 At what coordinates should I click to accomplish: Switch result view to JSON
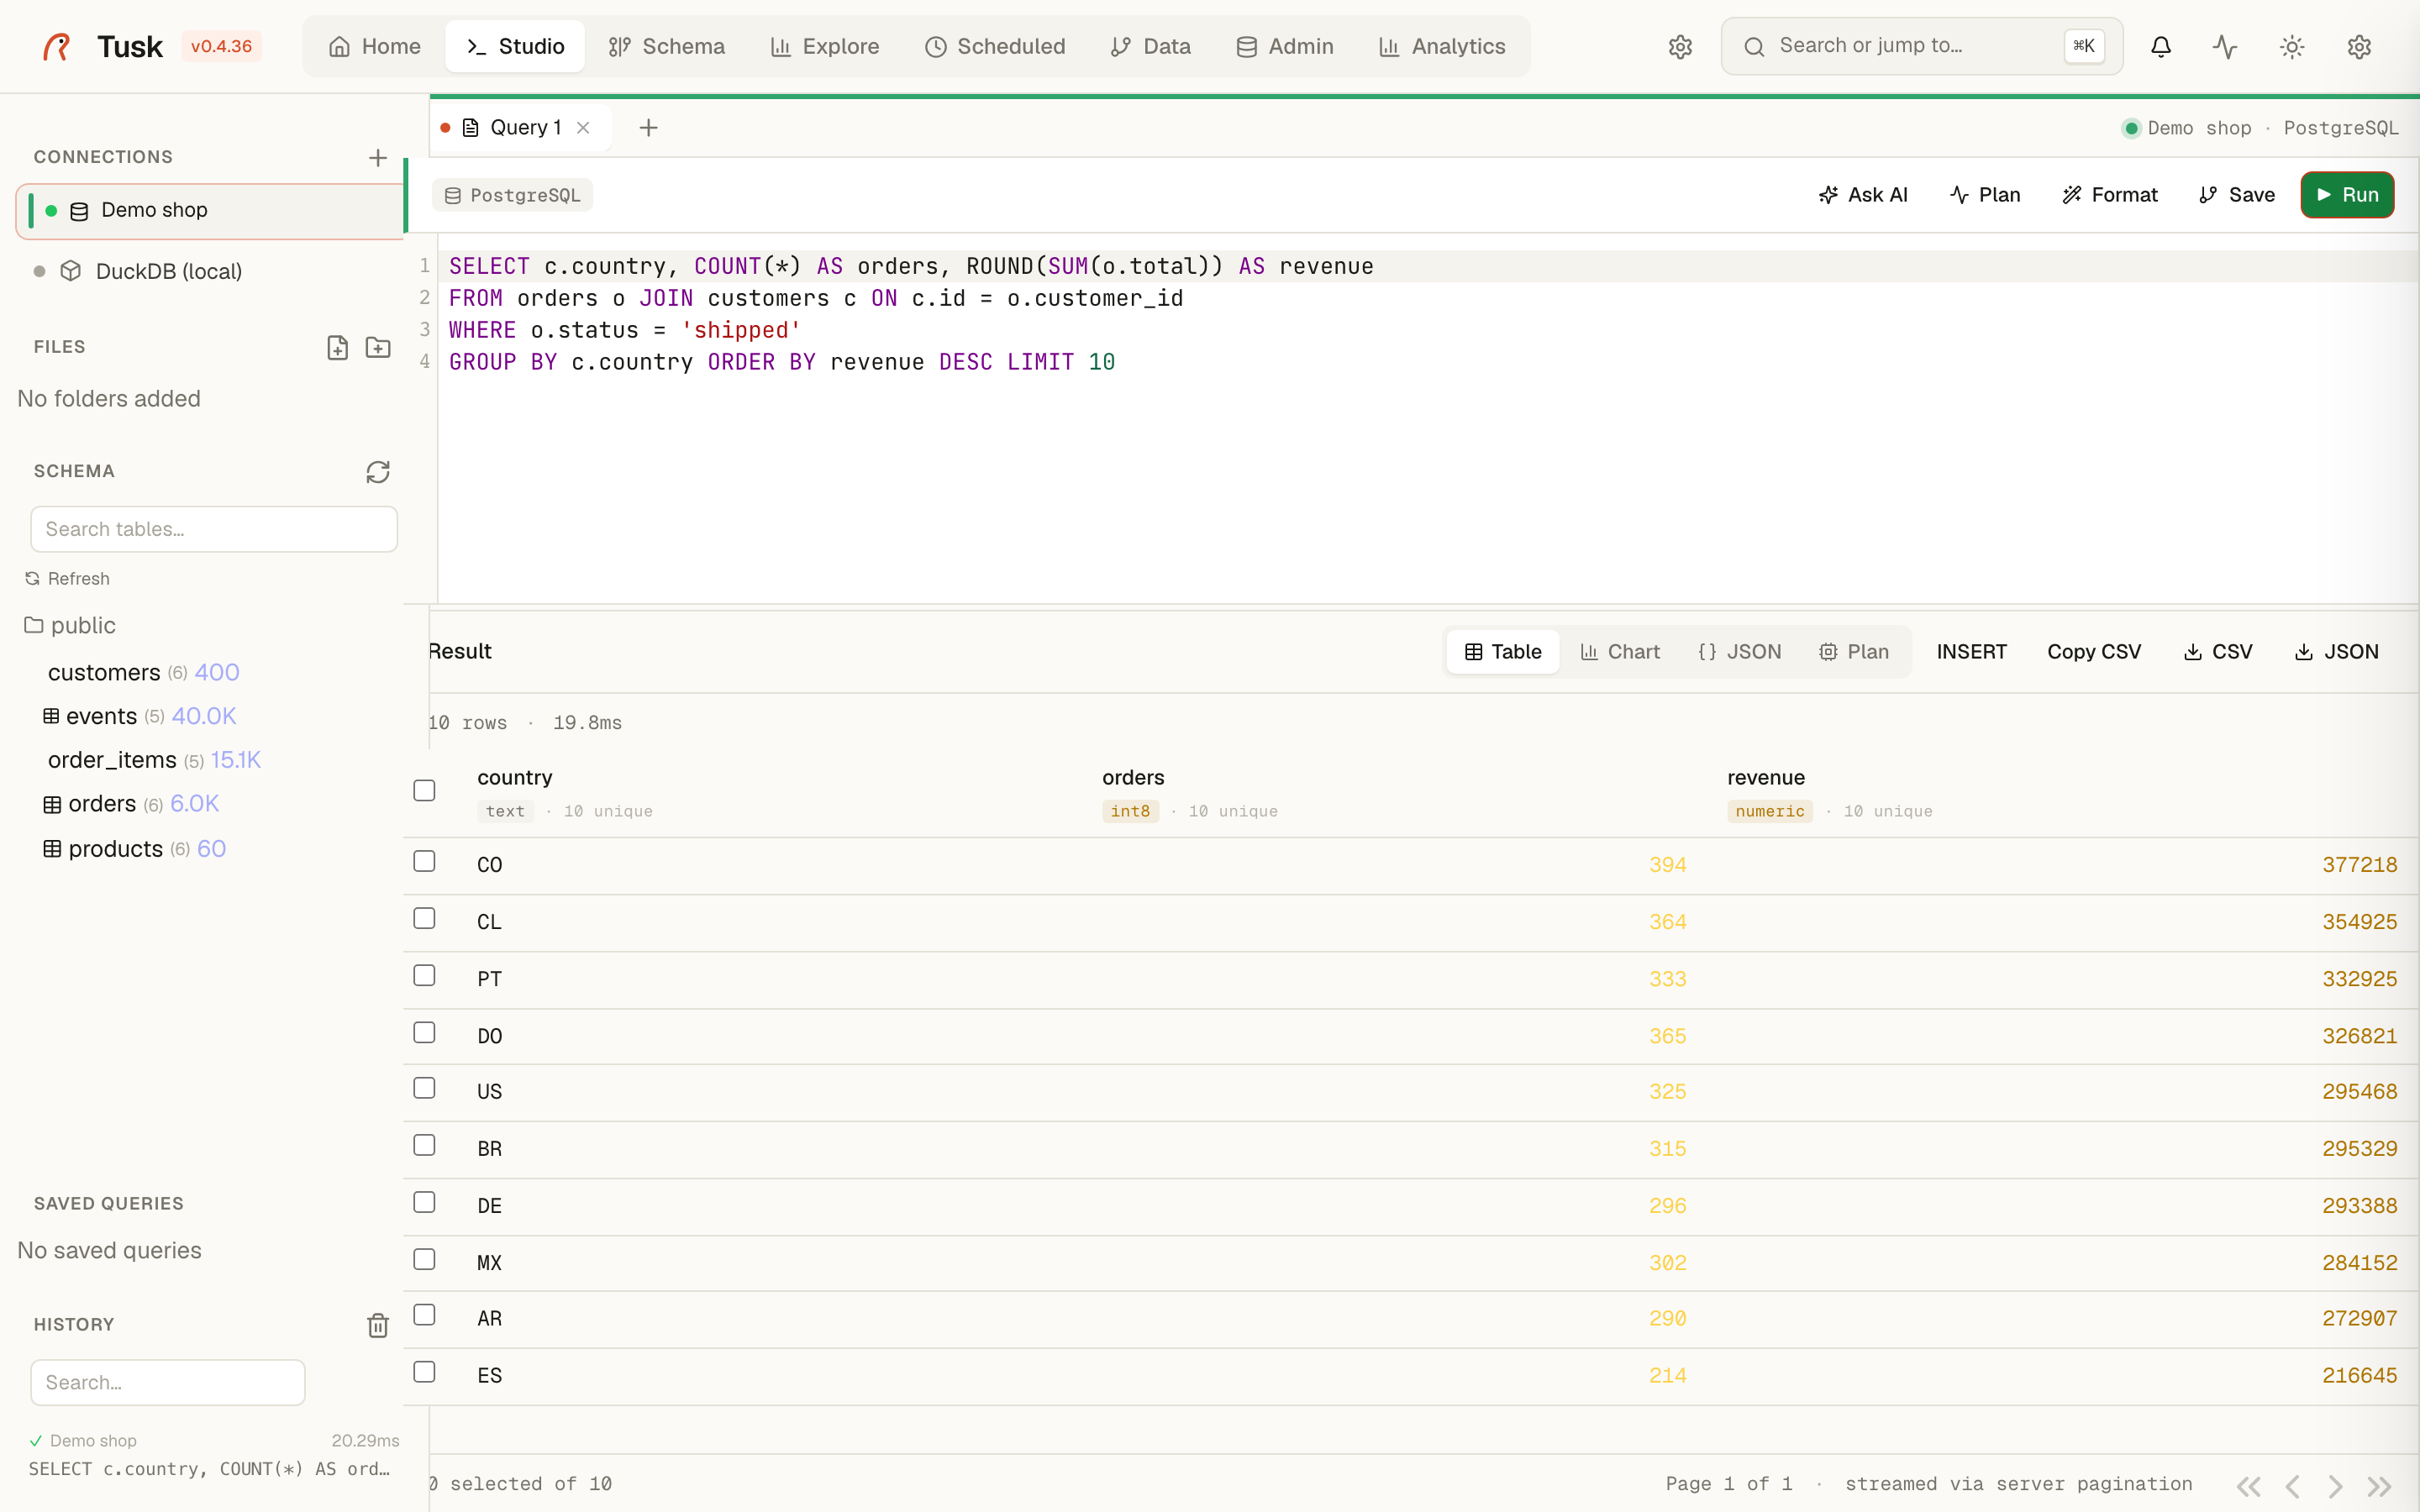tap(1740, 652)
